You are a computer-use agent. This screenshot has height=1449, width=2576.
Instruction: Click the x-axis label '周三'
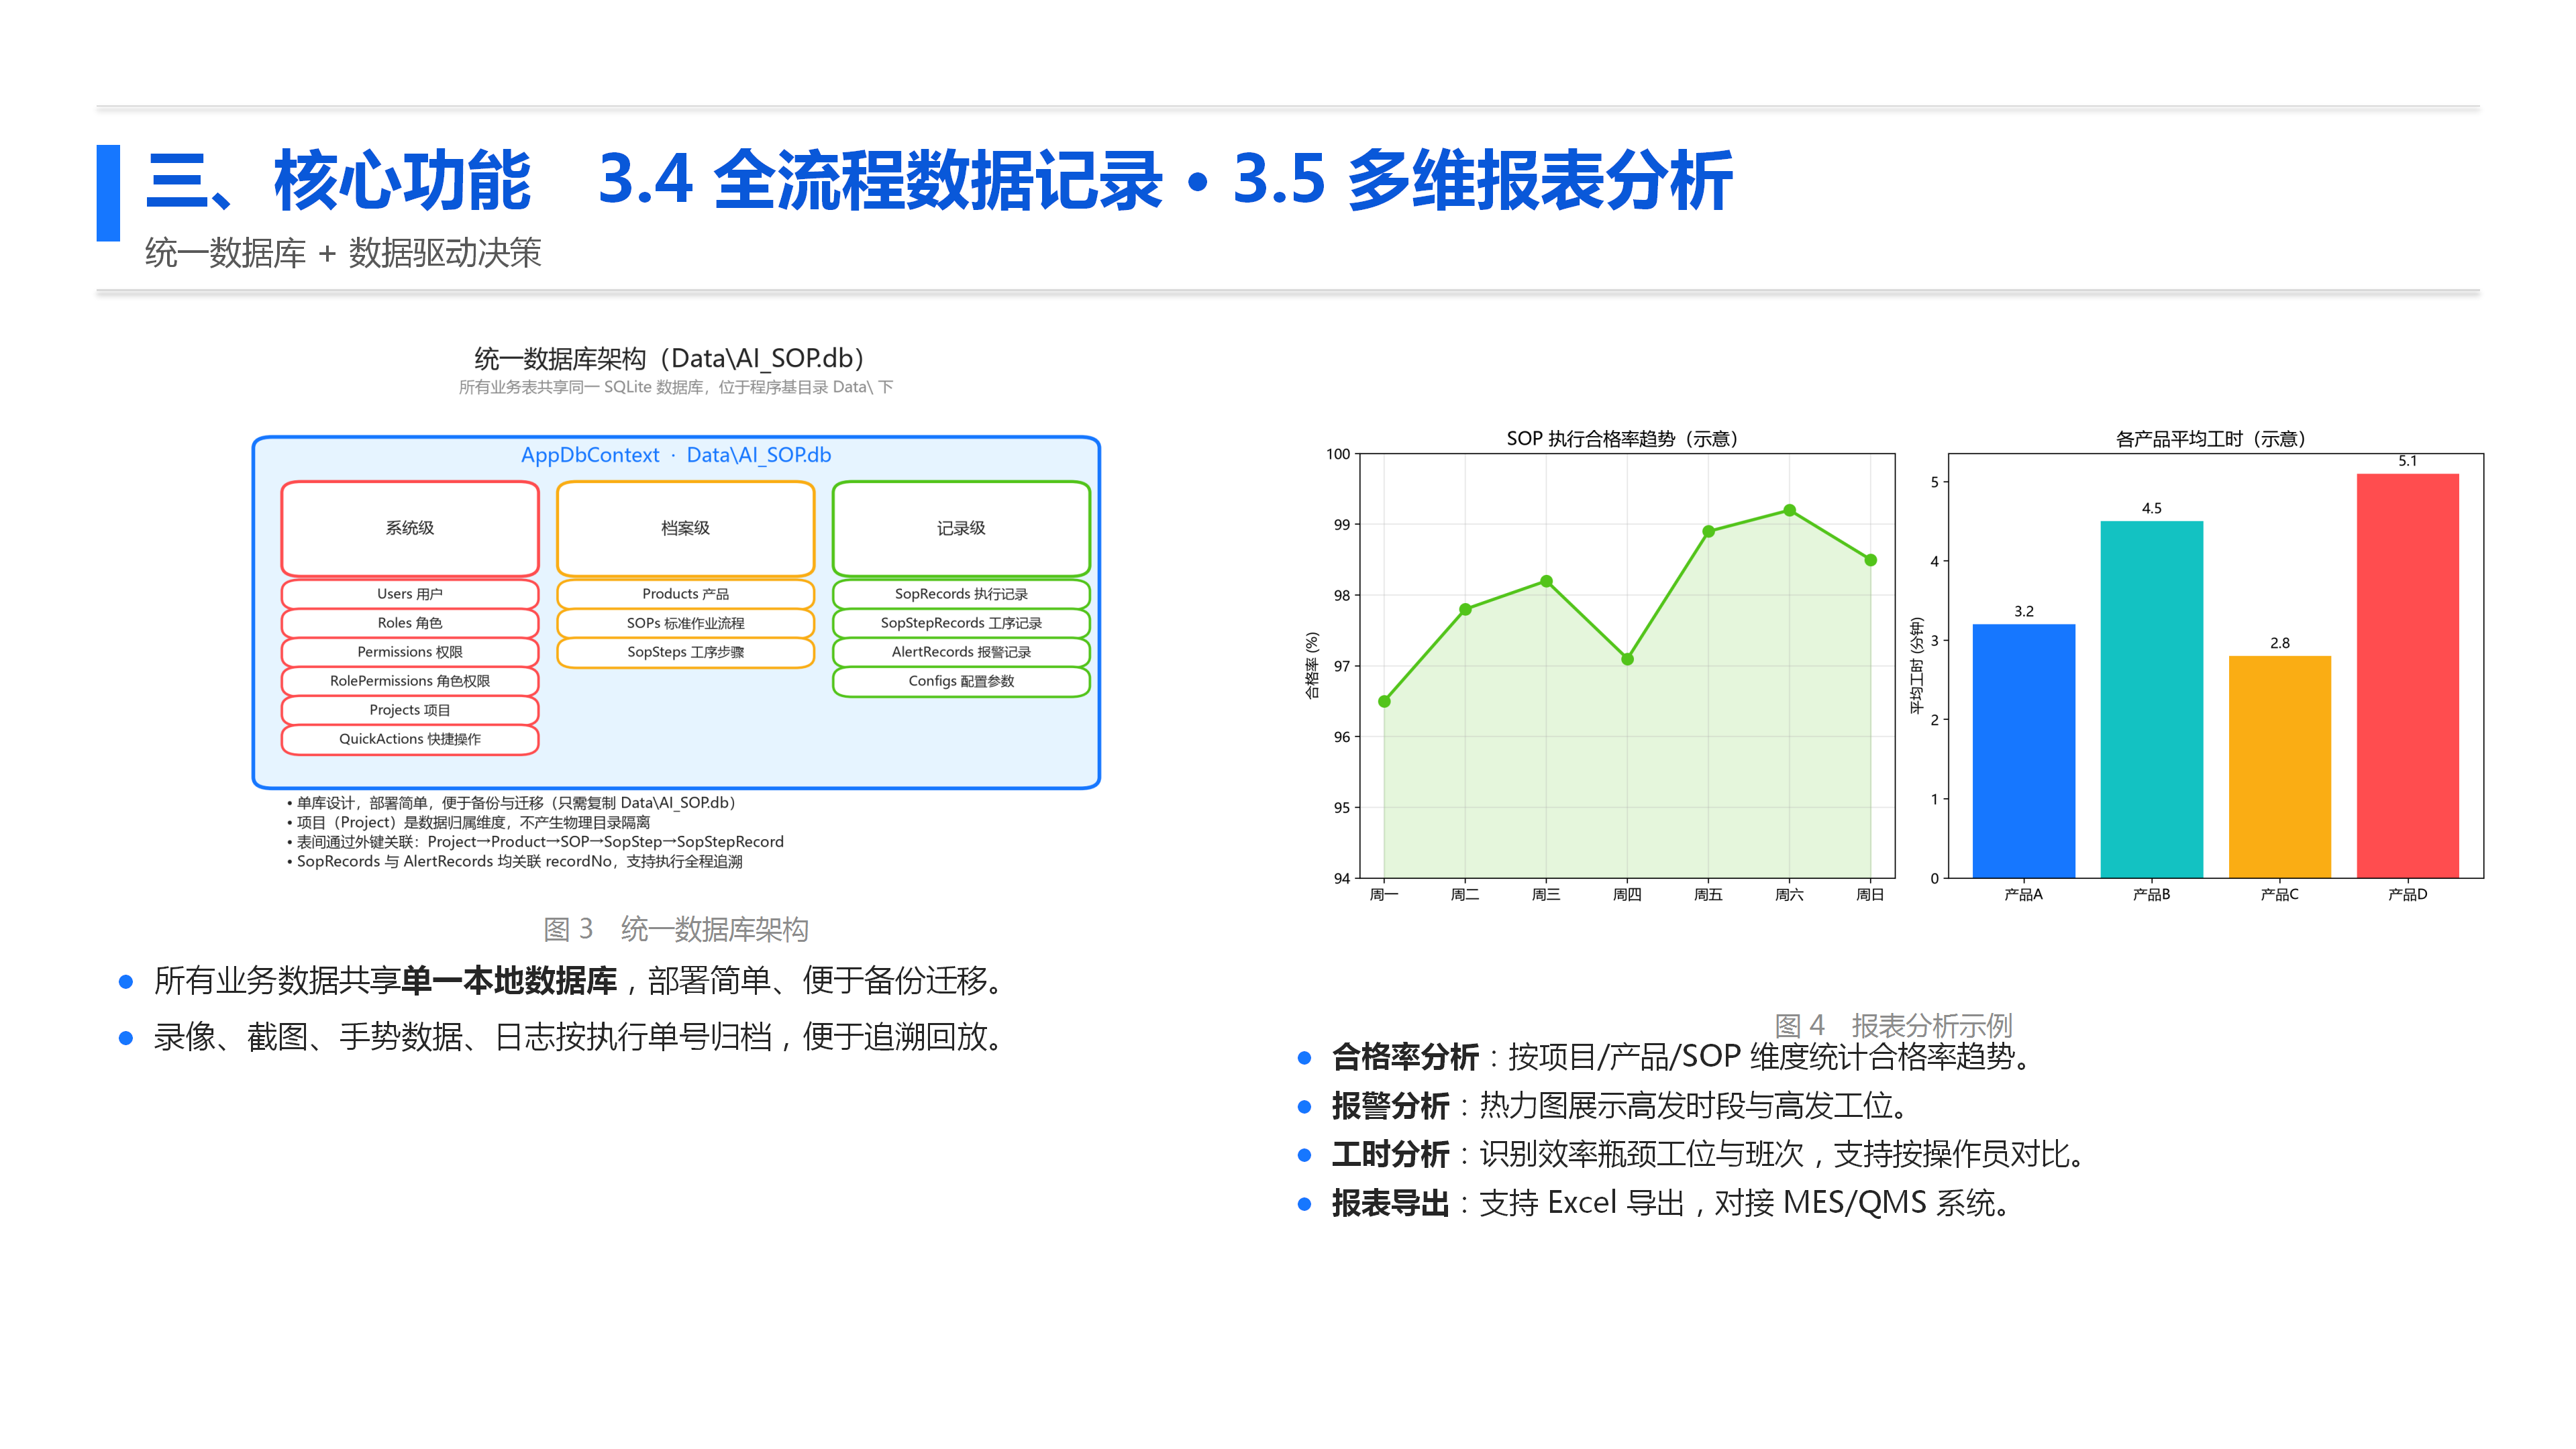pyautogui.click(x=1546, y=894)
